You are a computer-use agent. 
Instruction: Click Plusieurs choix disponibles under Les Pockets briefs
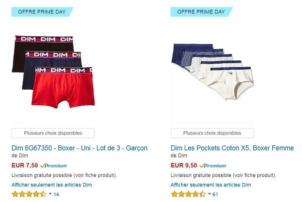(x=212, y=133)
